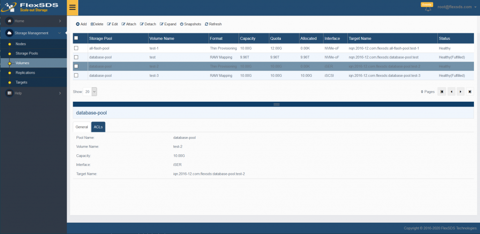Sort by the Target Name column header
480x234 pixels.
(392, 38)
